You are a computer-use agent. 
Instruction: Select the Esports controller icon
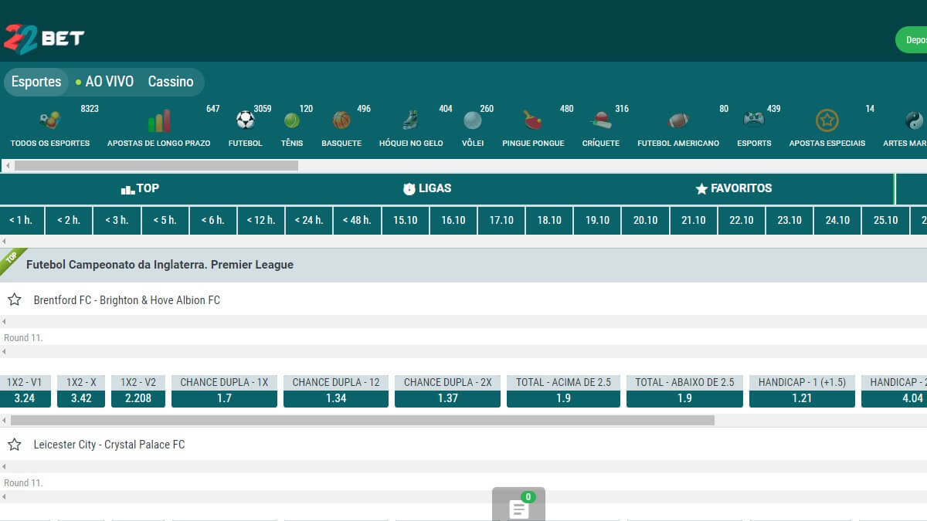pos(754,120)
